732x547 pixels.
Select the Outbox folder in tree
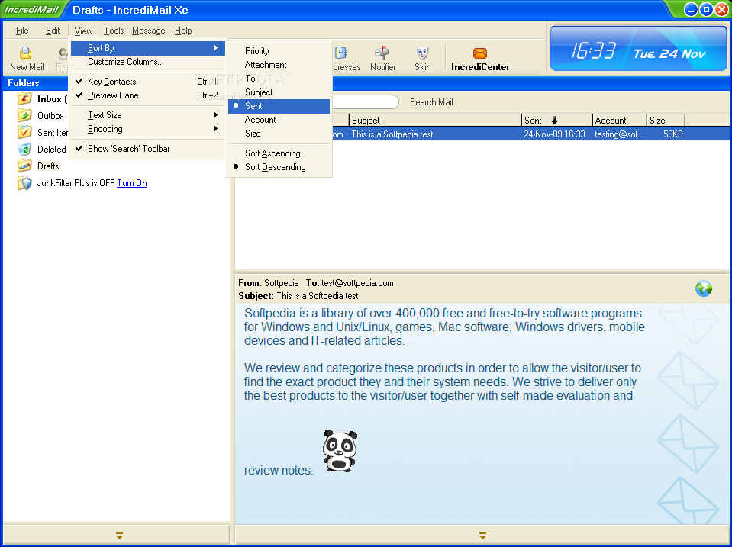pos(50,116)
